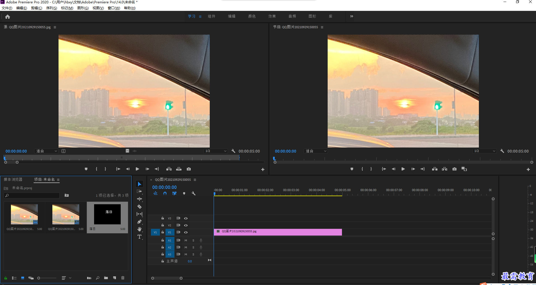The width and height of the screenshot is (536, 285).
Task: Open timeline display settings wrench
Action: click(x=193, y=193)
